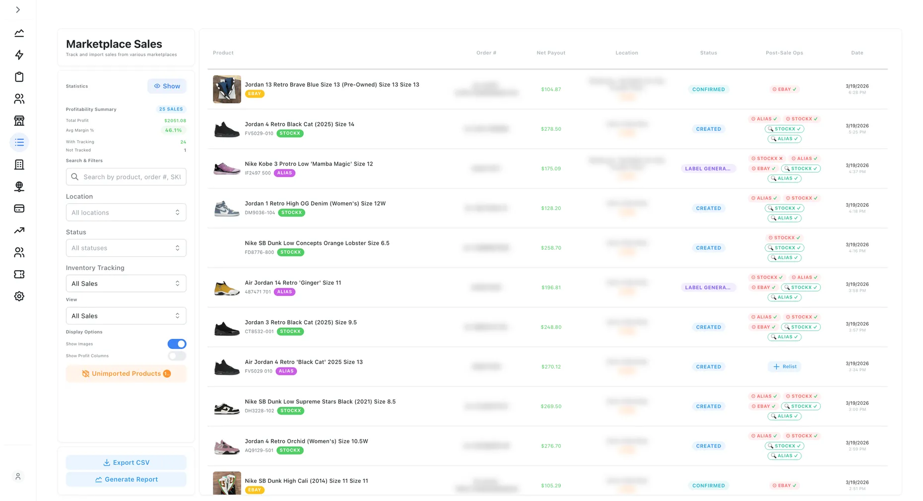Click the EBAY ops chip in Jordan 13 Brave Blue row
The image size is (923, 501).
coord(785,89)
